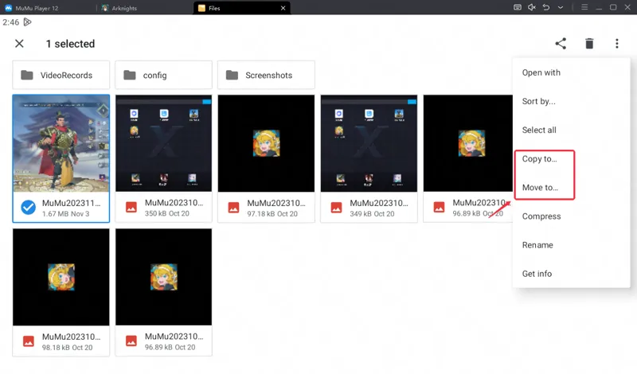This screenshot has height=374, width=637.
Task: Choose Copy to... from the menu
Action: (571, 159)
